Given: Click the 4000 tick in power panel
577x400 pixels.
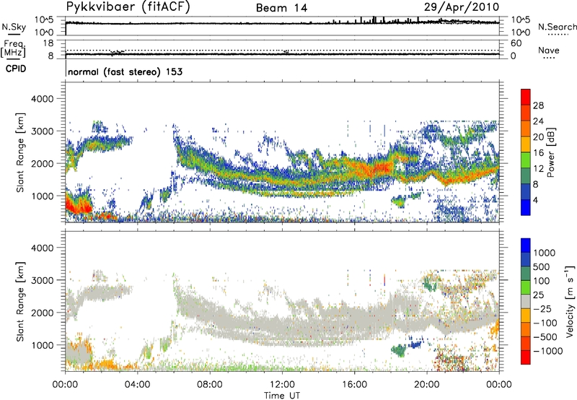Looking at the screenshot, I should point(42,99).
